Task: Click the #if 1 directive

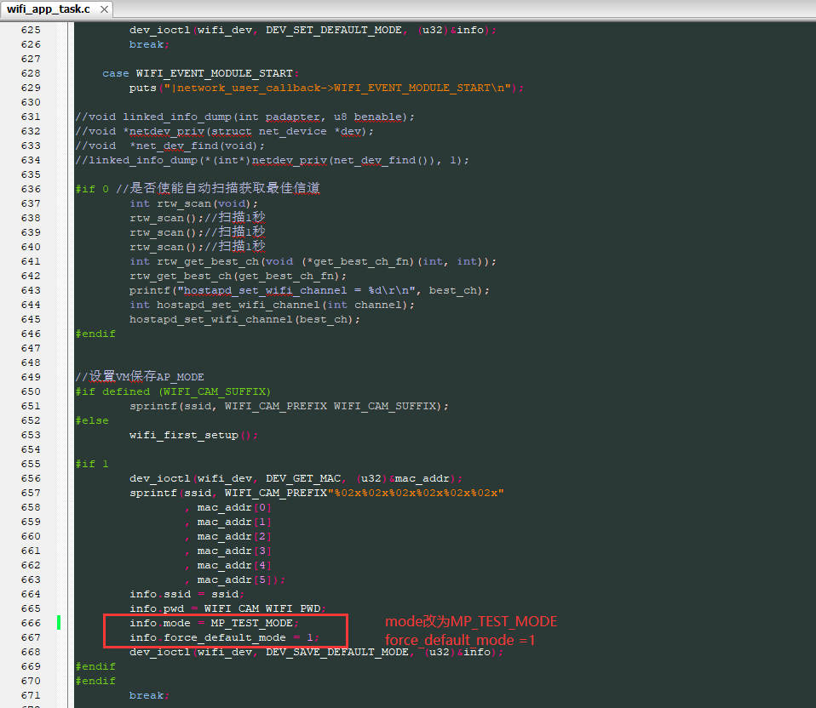Action: 92,465
